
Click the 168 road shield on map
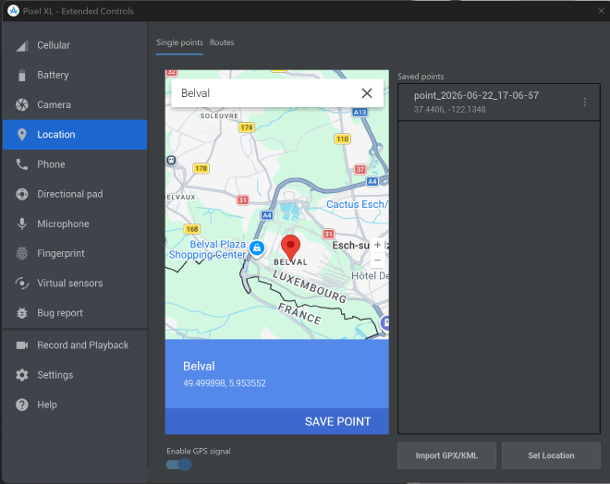(192, 229)
